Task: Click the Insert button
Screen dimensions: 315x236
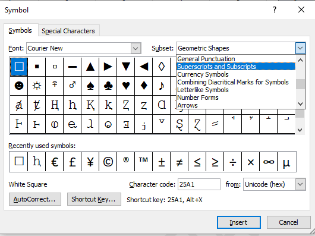Action: point(239,222)
